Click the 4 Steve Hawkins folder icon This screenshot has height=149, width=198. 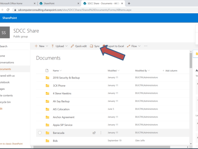point(47,93)
